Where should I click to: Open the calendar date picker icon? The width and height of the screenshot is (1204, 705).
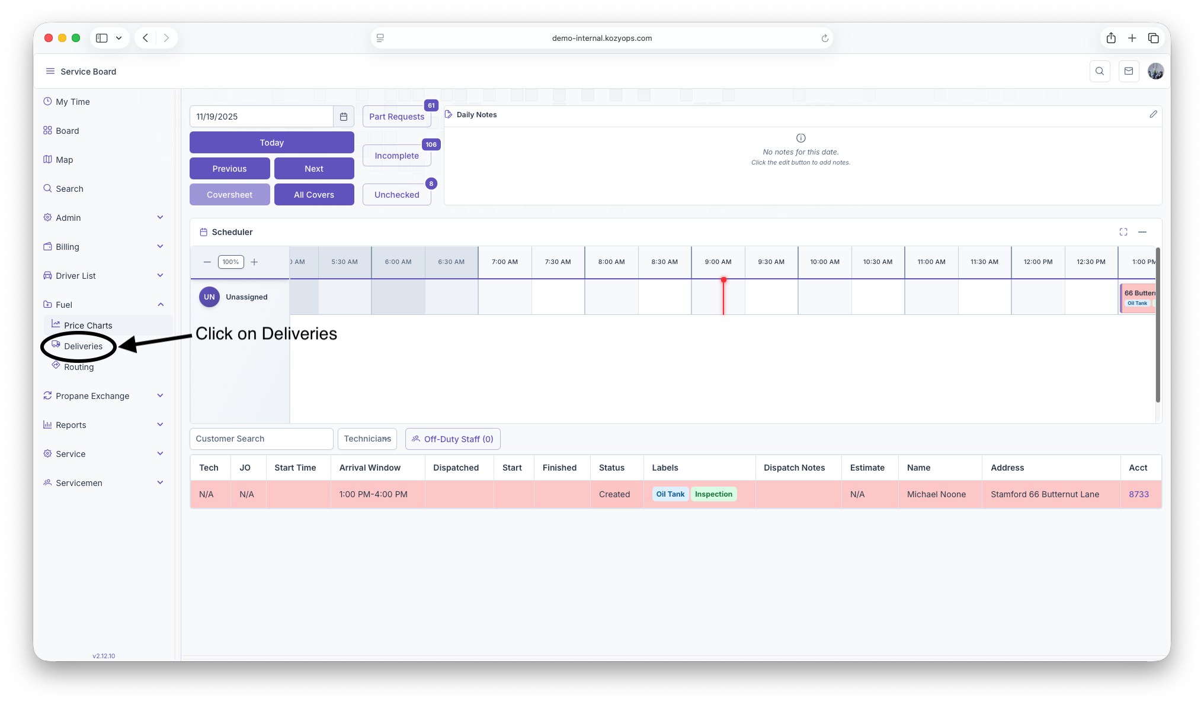(344, 117)
